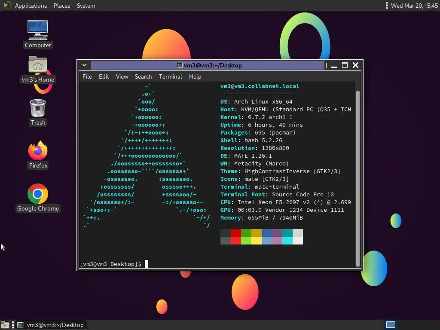
Task: Click the dark green color block
Action: [x=246, y=233]
